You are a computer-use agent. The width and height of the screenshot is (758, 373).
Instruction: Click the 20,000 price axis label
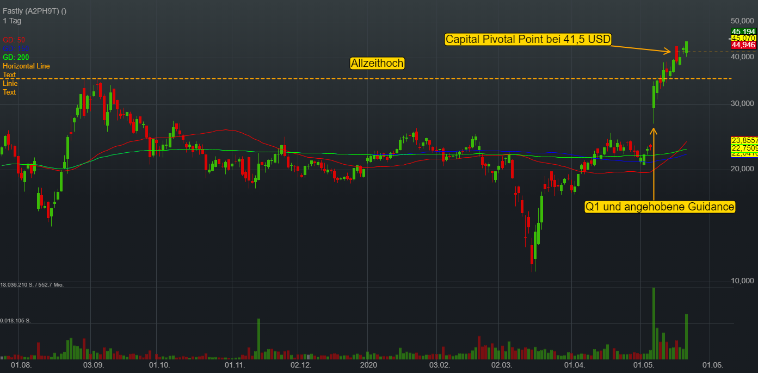743,169
